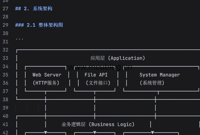
Task: Click the "### 2.1 整体架构图" heading
Action: tap(39, 25)
